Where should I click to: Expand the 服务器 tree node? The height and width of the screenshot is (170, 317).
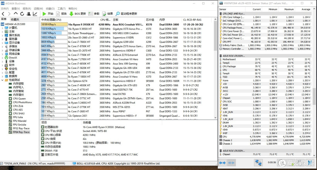click(x=2, y=39)
